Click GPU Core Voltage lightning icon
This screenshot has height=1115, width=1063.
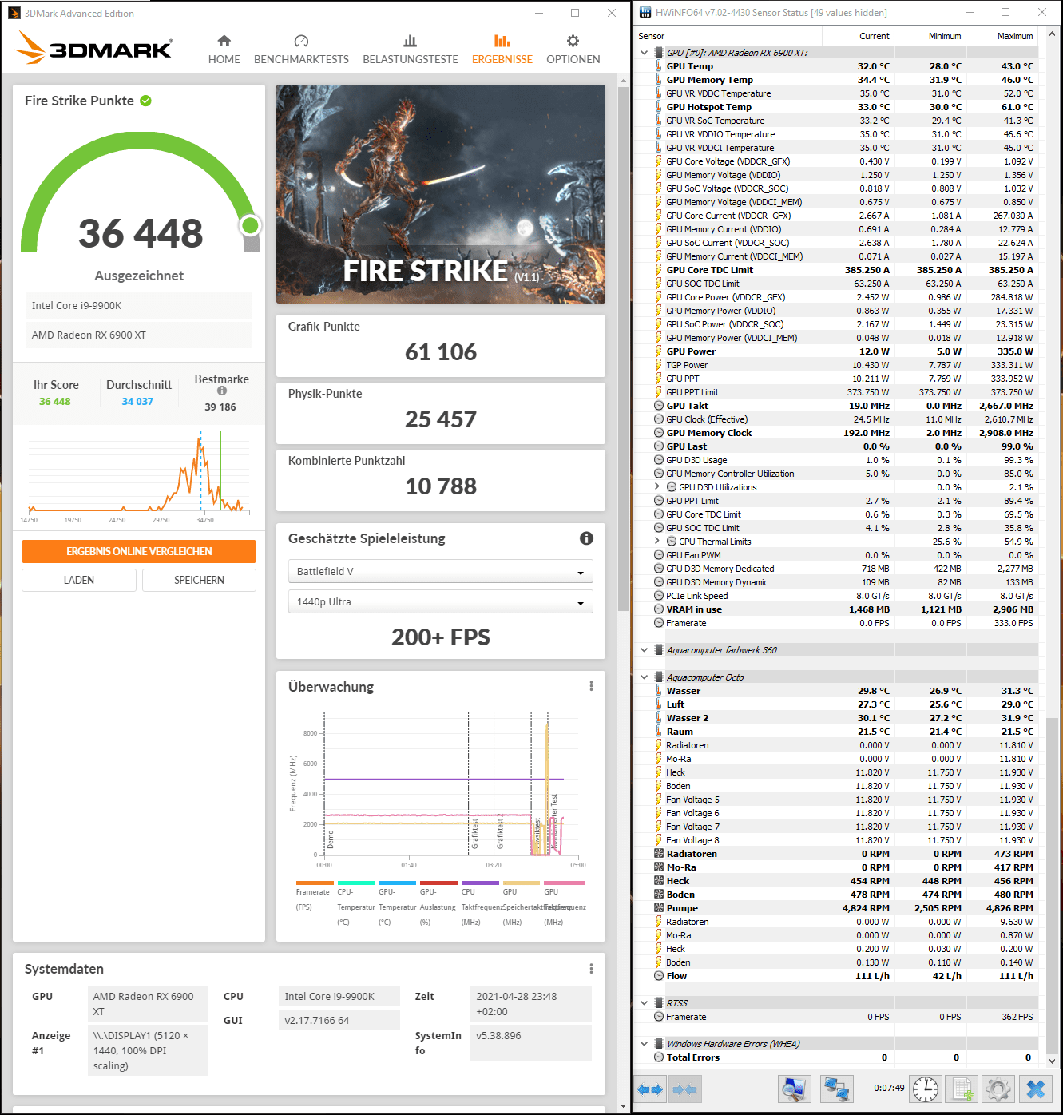[x=659, y=161]
